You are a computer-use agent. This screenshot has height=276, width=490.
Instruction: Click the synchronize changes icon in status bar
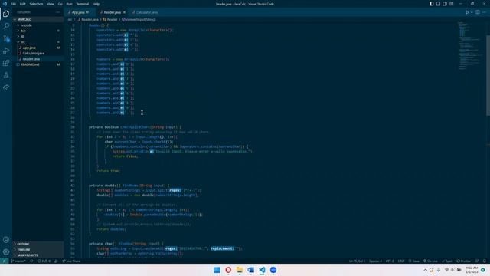pyautogui.click(x=31, y=261)
